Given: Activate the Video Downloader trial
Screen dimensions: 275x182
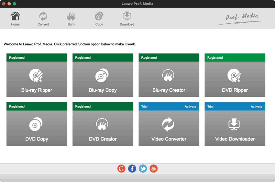Looking at the screenshot, I should click(256, 106).
